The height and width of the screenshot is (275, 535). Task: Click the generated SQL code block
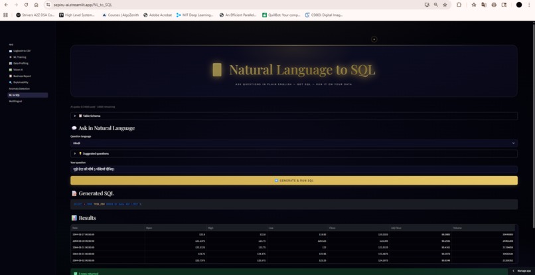tap(294, 205)
